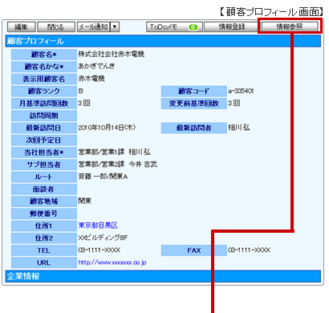
Task: Select display name 赤木電機
Action: pyautogui.click(x=91, y=79)
